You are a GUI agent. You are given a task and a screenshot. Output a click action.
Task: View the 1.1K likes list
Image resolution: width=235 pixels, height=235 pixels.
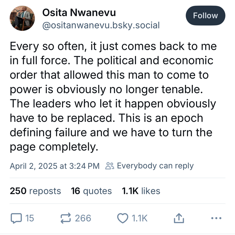(x=141, y=191)
